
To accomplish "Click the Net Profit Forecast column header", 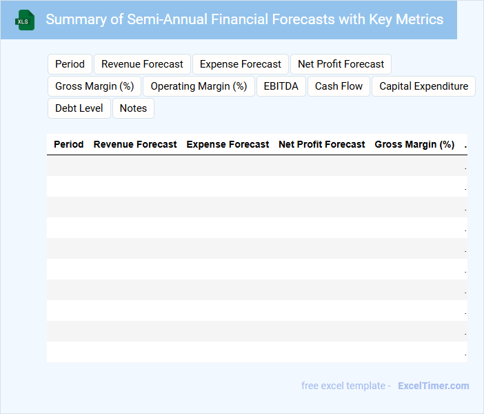I will tap(322, 144).
